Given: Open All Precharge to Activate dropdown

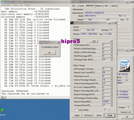Looking at the screenshot, I should point(111,69).
